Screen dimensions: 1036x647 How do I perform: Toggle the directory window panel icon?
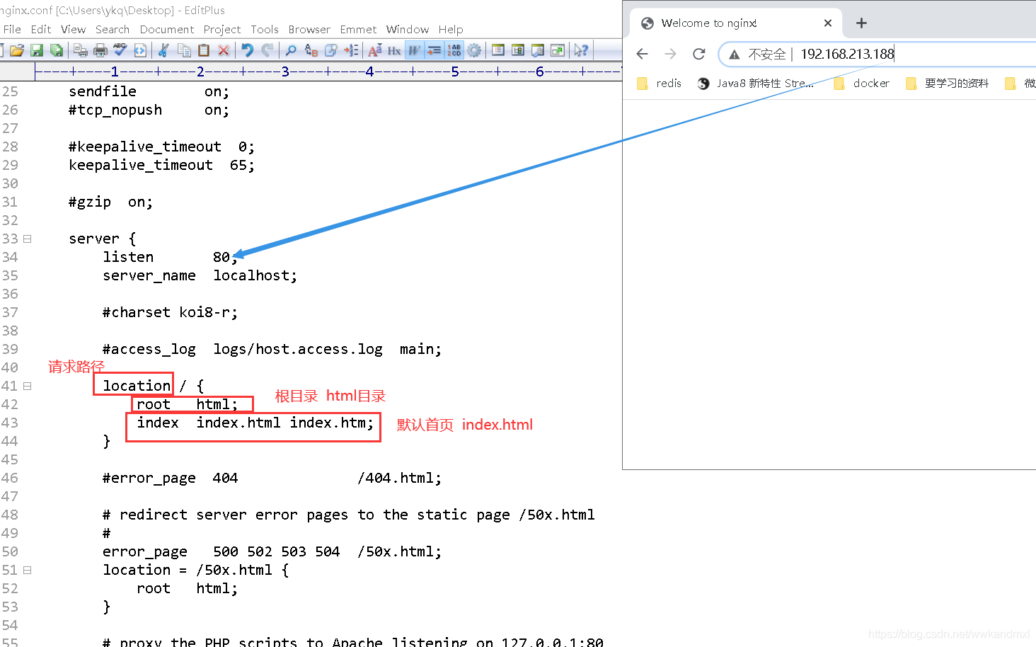498,50
